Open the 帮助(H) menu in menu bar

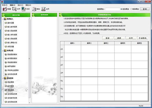coord(28,5)
